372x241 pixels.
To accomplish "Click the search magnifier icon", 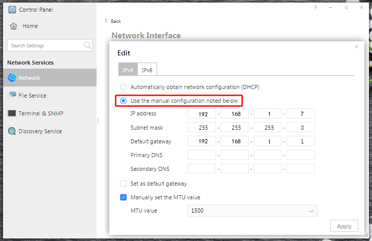I will click(x=87, y=45).
